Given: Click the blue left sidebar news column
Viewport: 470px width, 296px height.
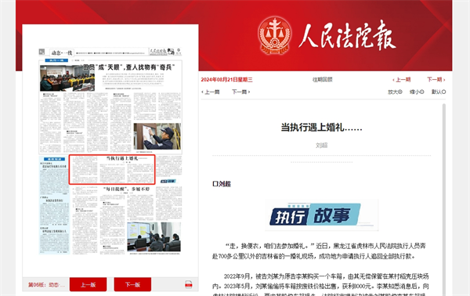Looking at the screenshot, I should (x=54, y=205).
